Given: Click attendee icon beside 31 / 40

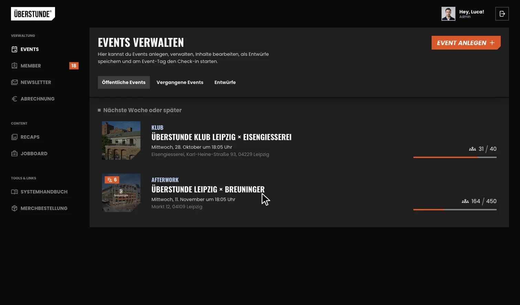Looking at the screenshot, I should 473,149.
